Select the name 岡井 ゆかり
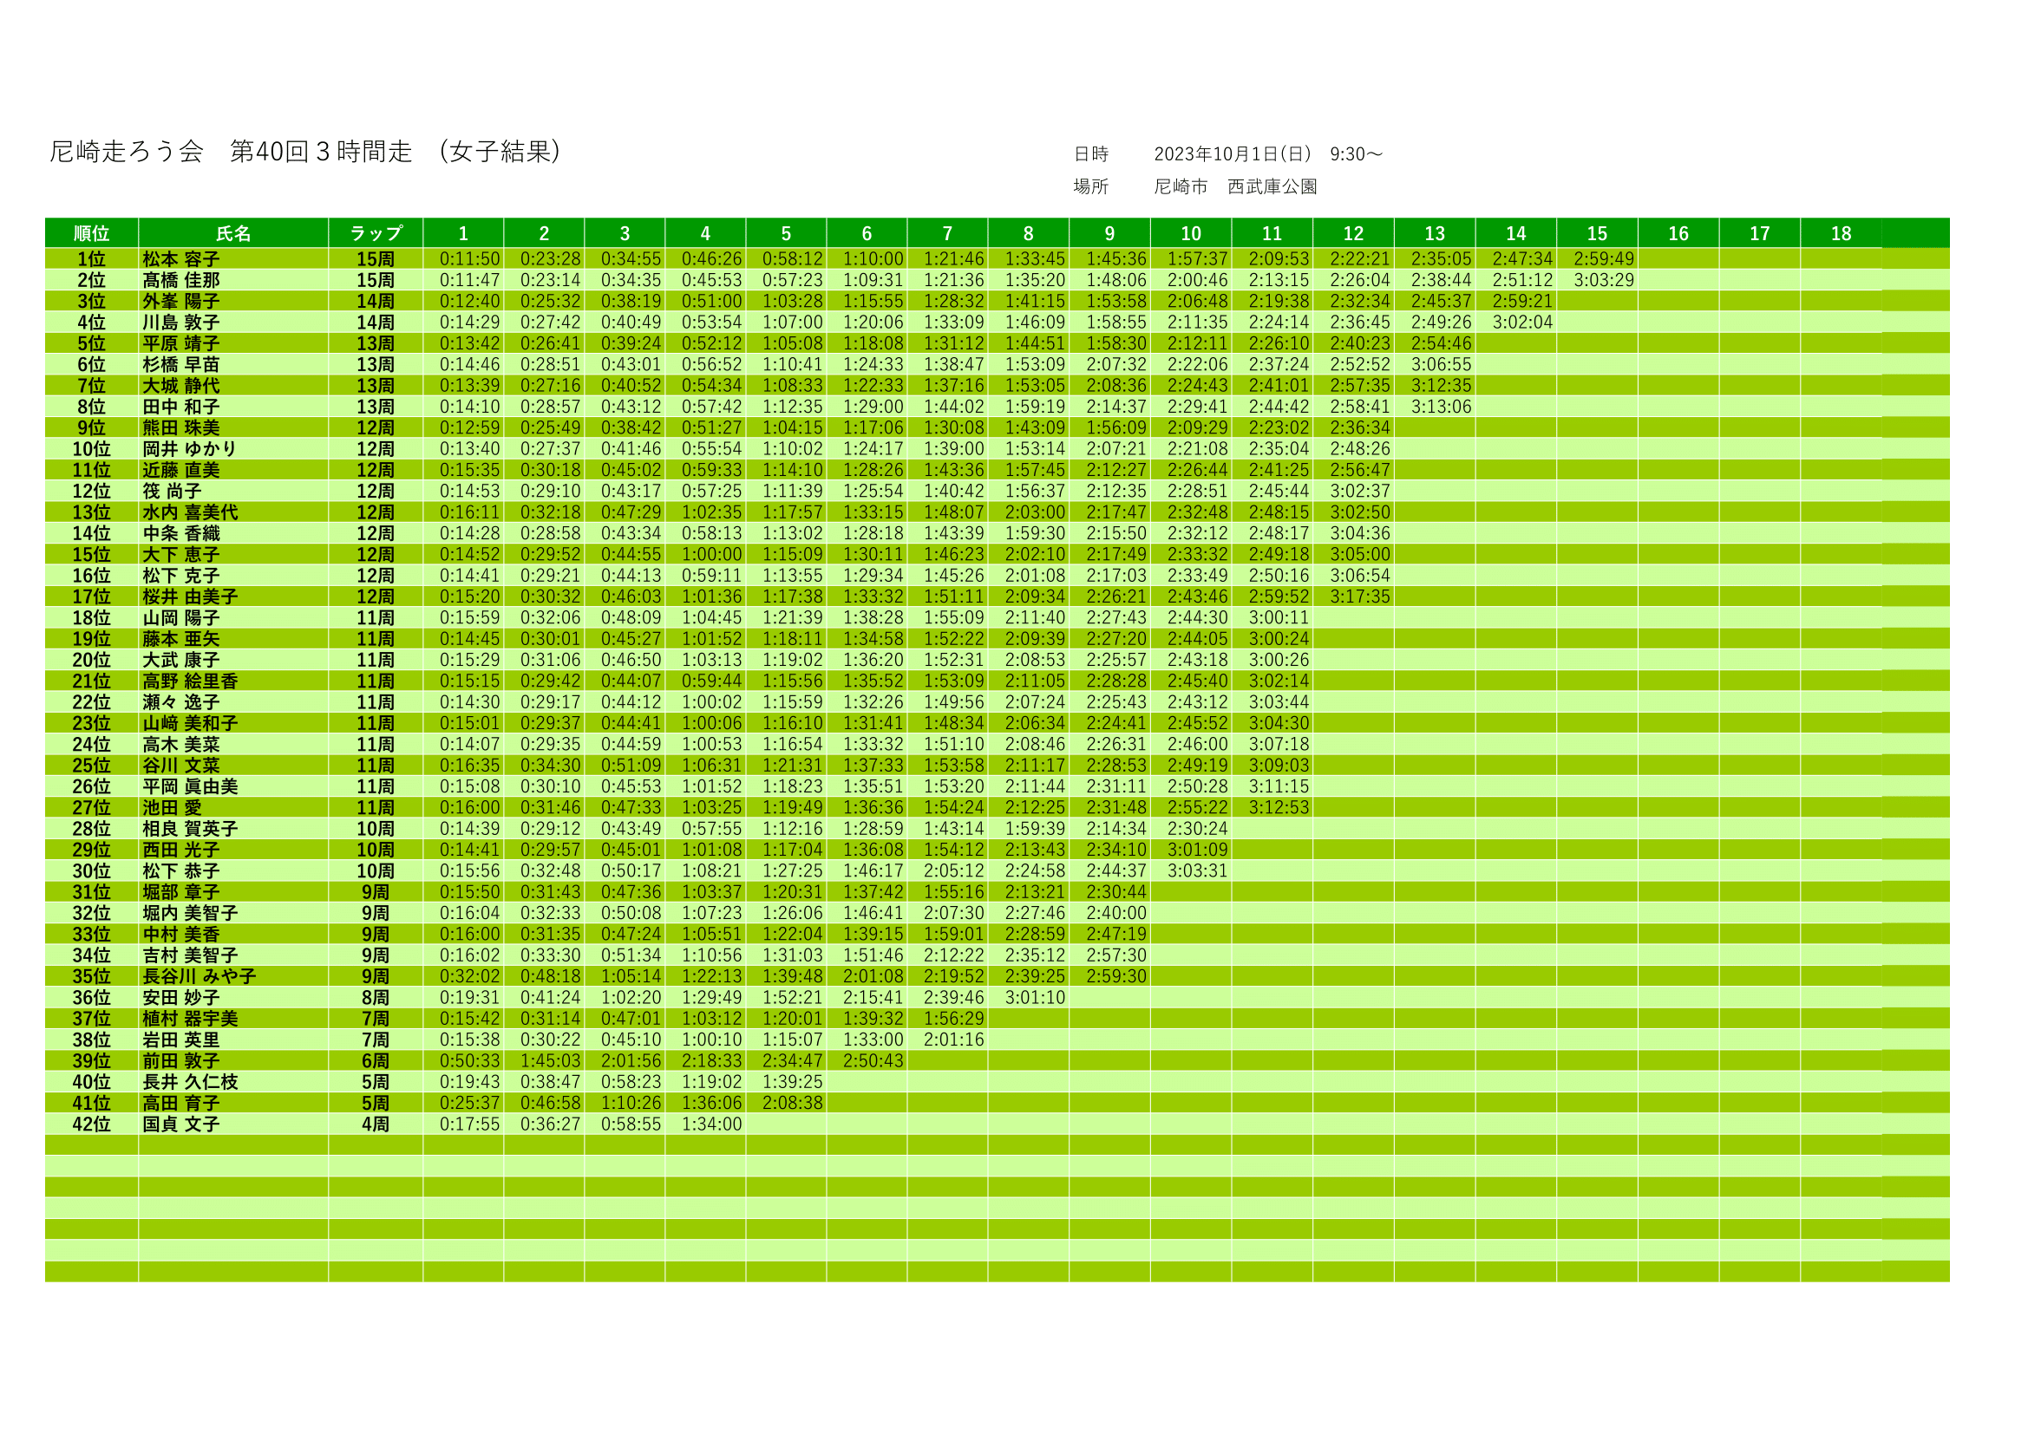Image resolution: width=2028 pixels, height=1434 pixels. pos(190,448)
